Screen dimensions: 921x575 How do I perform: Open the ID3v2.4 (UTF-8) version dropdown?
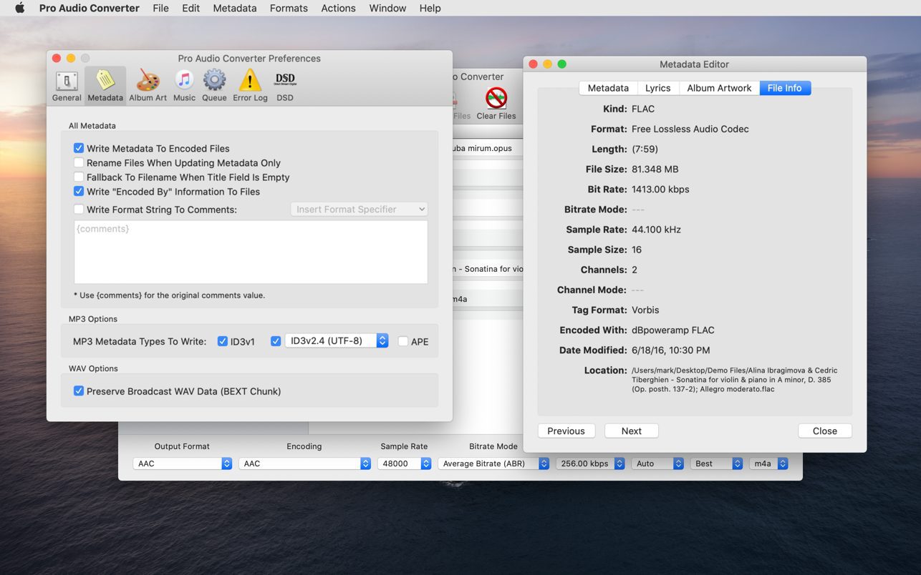pos(337,341)
